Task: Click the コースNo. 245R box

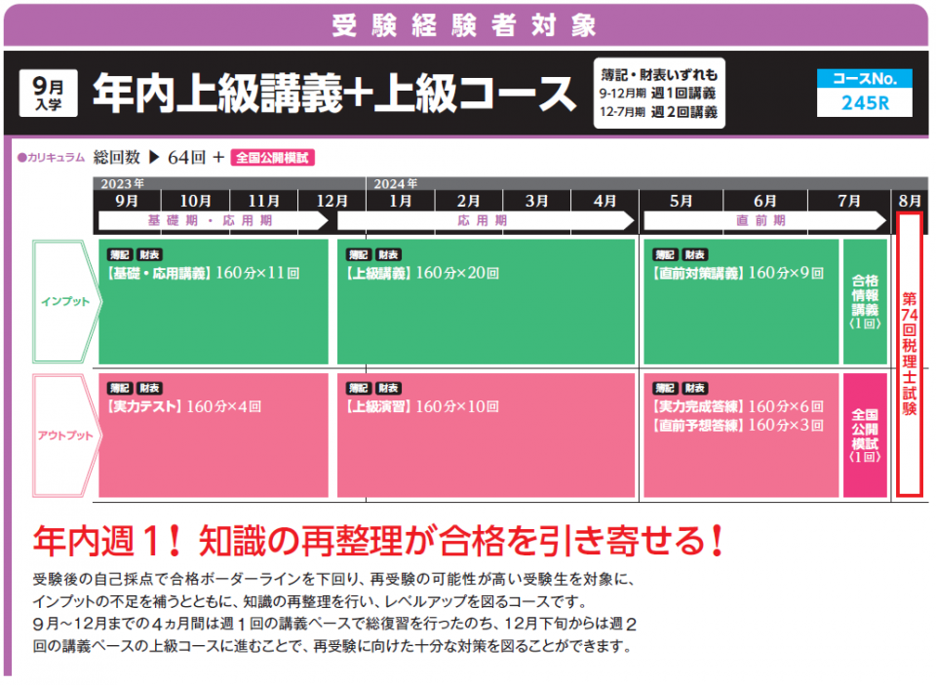Action: [x=864, y=94]
